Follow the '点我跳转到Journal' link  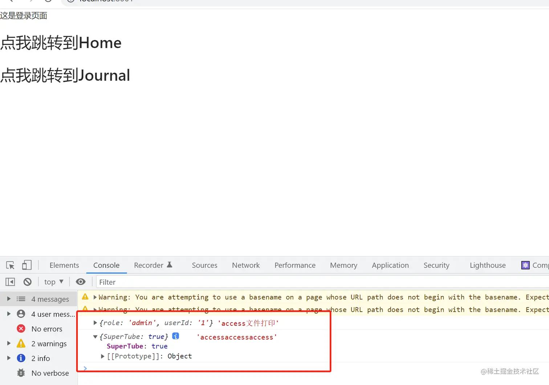[65, 76]
